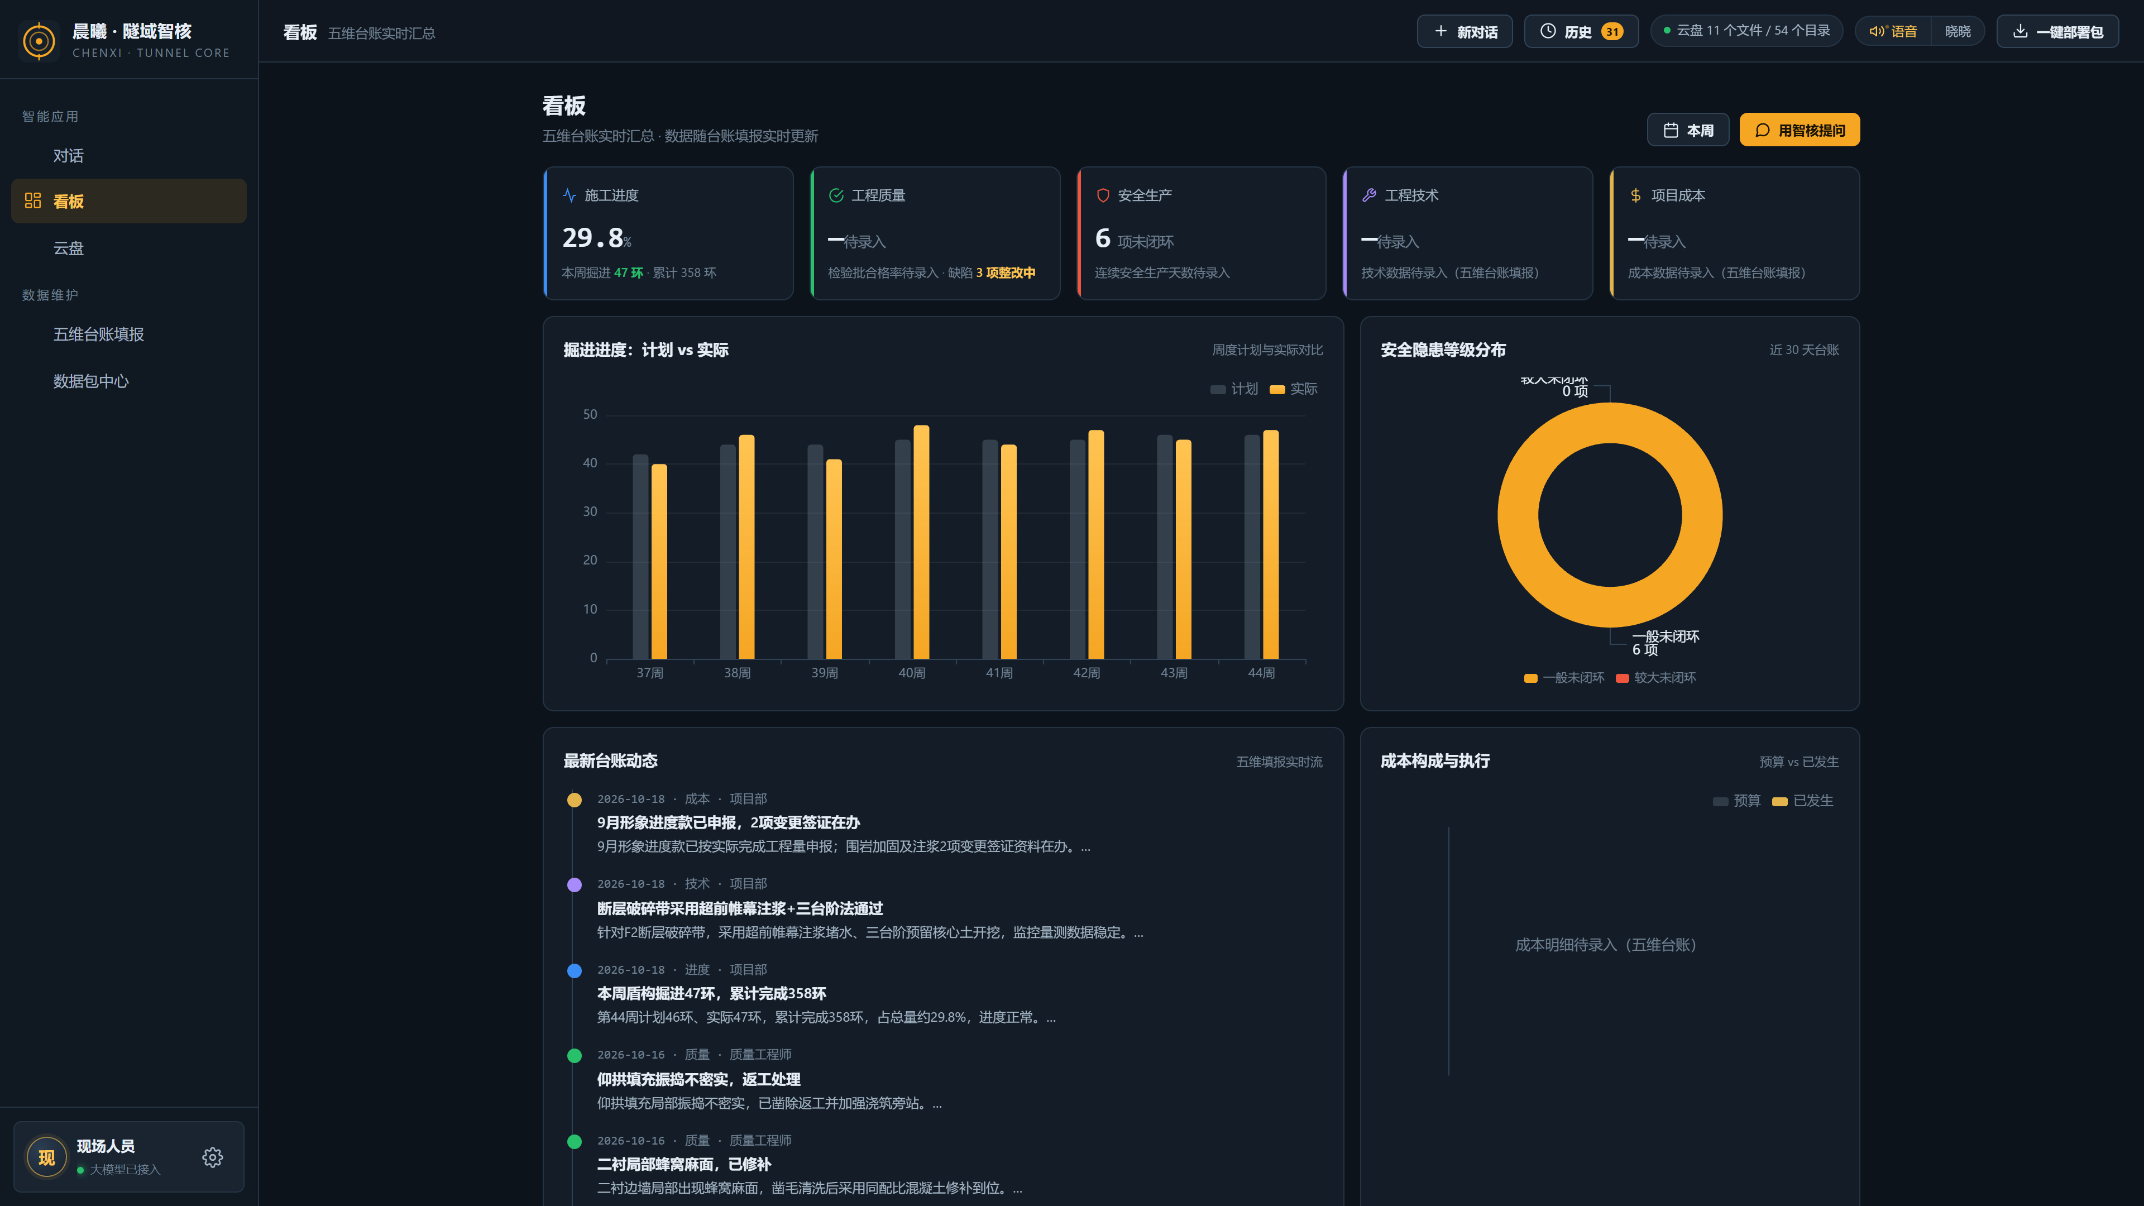Open entry 本周盾构掘进47环，累计完成358环
Screen dimensions: 2144x1206
click(712, 993)
